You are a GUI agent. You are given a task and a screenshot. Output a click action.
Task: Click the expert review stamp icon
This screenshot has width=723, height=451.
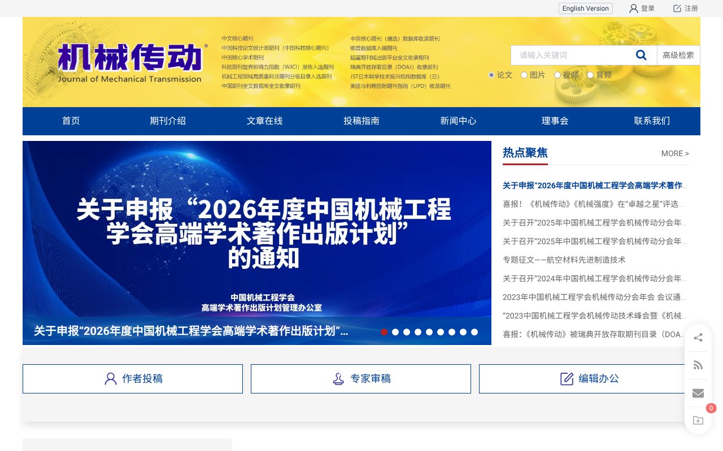[x=338, y=379]
